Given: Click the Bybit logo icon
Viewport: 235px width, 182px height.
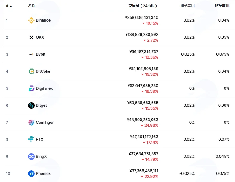Looking at the screenshot, I should (x=31, y=54).
